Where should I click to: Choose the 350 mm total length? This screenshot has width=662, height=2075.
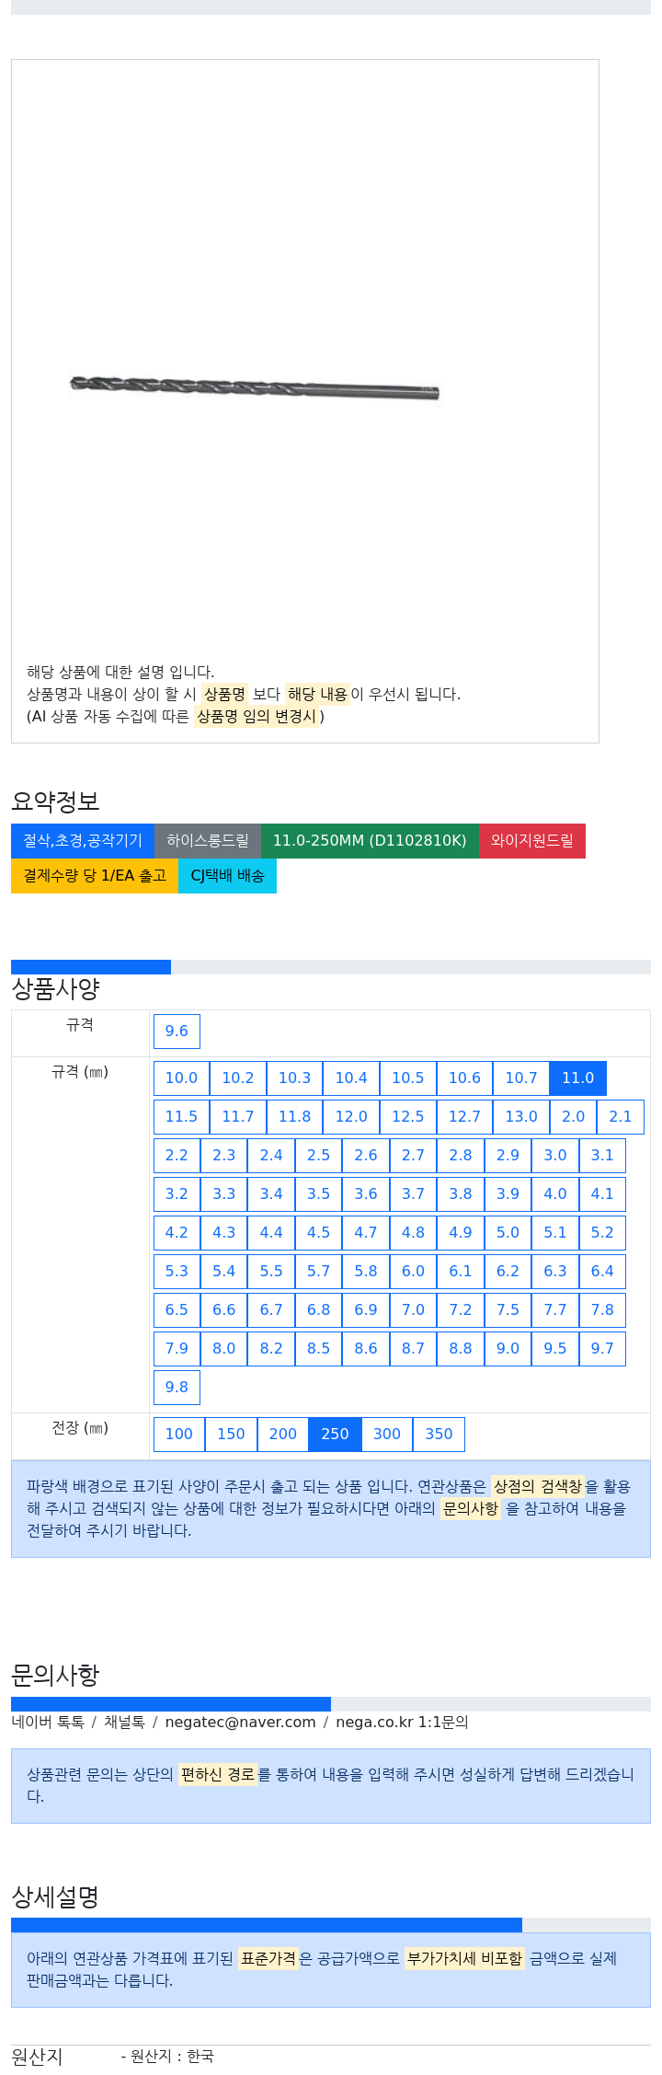[439, 1434]
